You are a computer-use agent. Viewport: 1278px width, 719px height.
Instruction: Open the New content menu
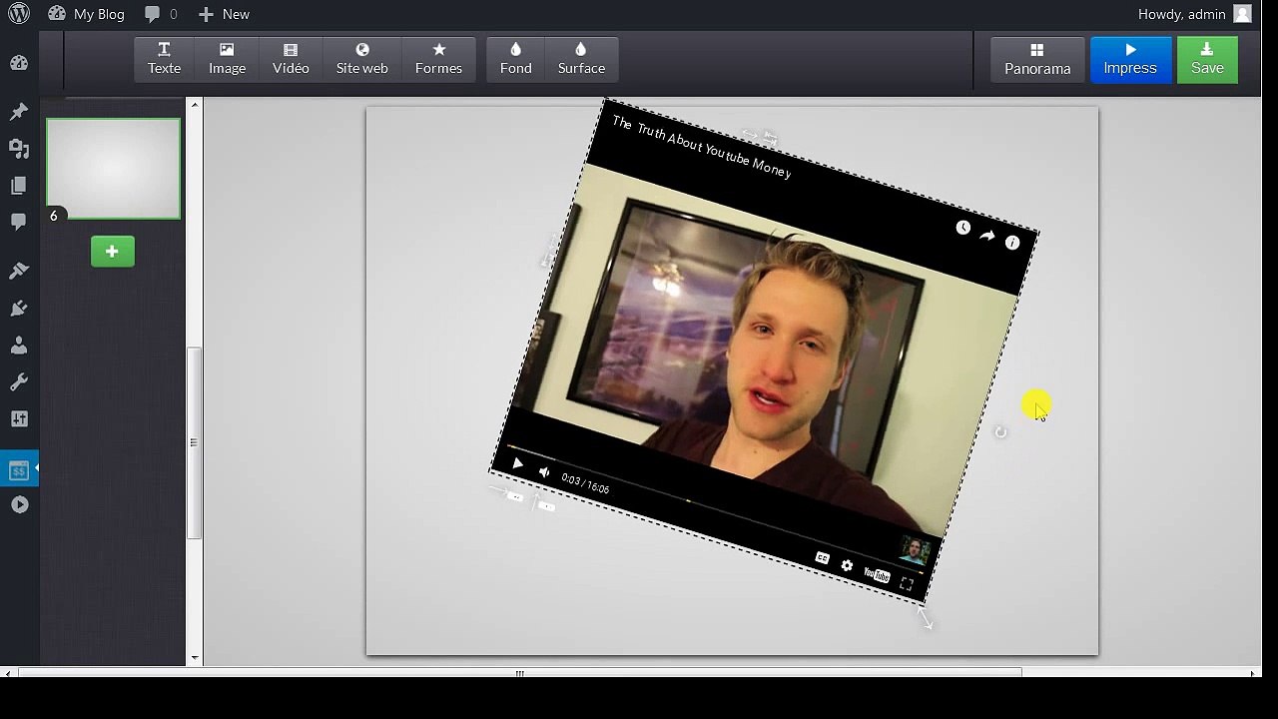pyautogui.click(x=224, y=14)
